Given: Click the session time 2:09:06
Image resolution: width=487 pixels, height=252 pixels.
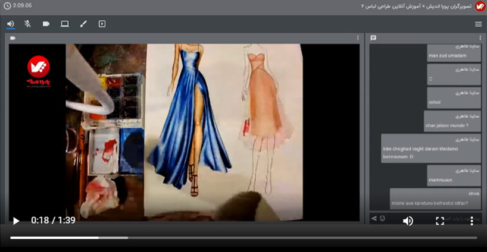Looking at the screenshot, I should pos(22,5).
